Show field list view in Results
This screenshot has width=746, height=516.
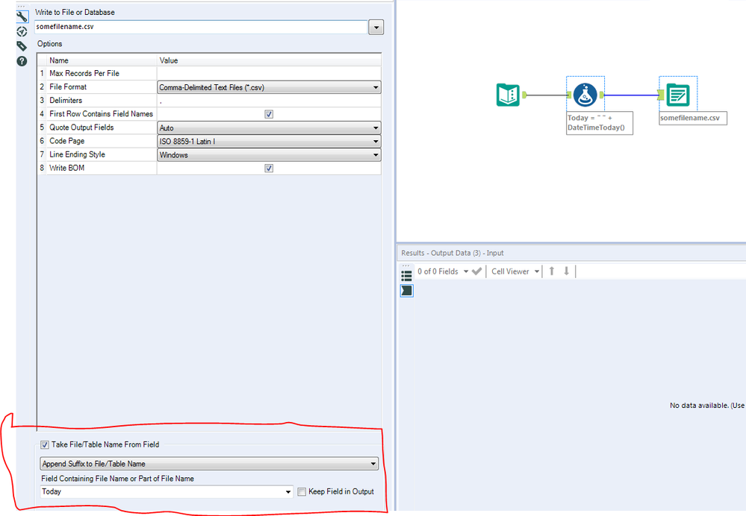[406, 276]
